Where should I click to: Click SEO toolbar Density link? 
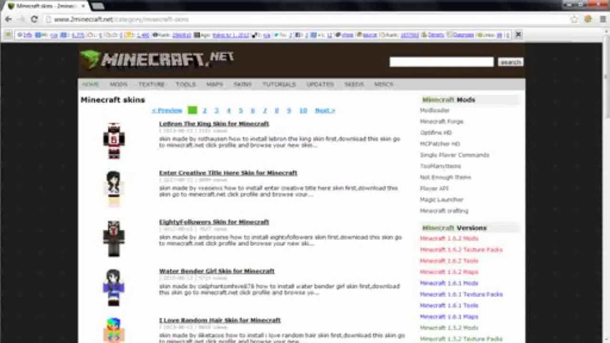(436, 35)
